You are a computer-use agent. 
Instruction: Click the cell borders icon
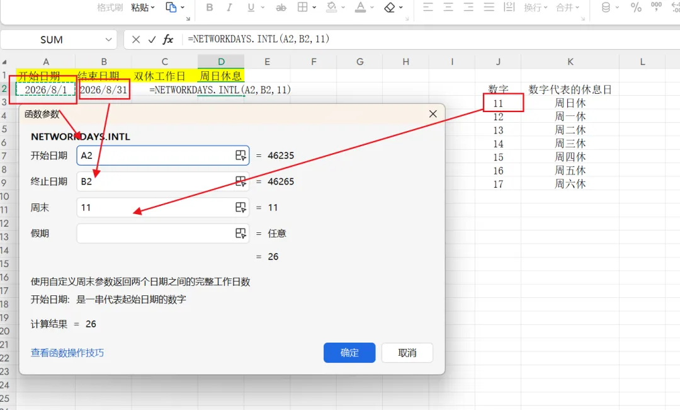pyautogui.click(x=303, y=7)
